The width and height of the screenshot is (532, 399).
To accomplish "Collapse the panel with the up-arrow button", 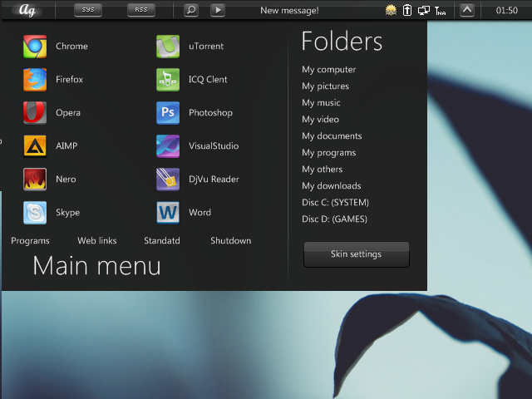I will click(467, 10).
